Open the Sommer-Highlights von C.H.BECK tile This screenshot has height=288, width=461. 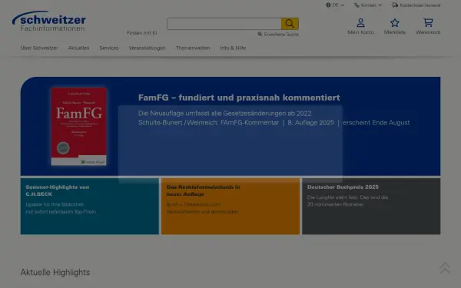point(89,207)
